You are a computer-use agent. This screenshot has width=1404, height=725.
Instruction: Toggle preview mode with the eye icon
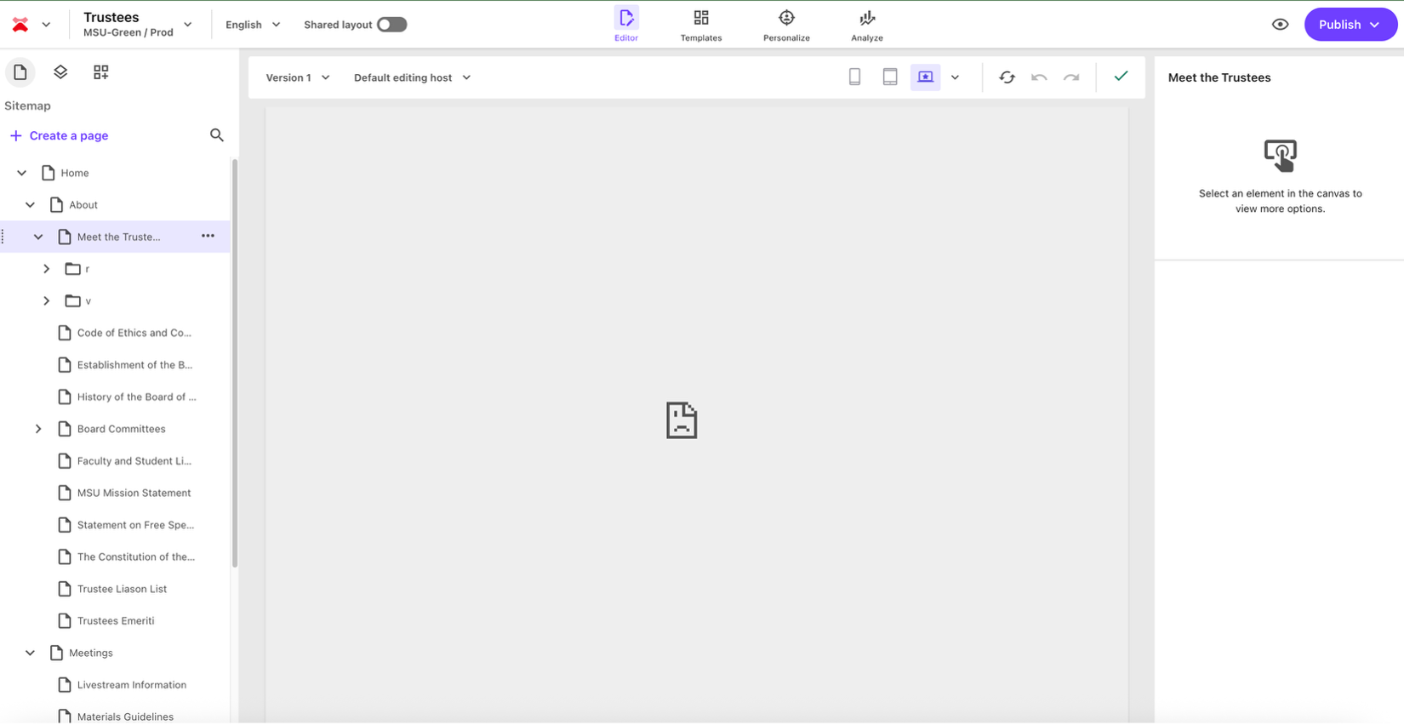pos(1280,25)
